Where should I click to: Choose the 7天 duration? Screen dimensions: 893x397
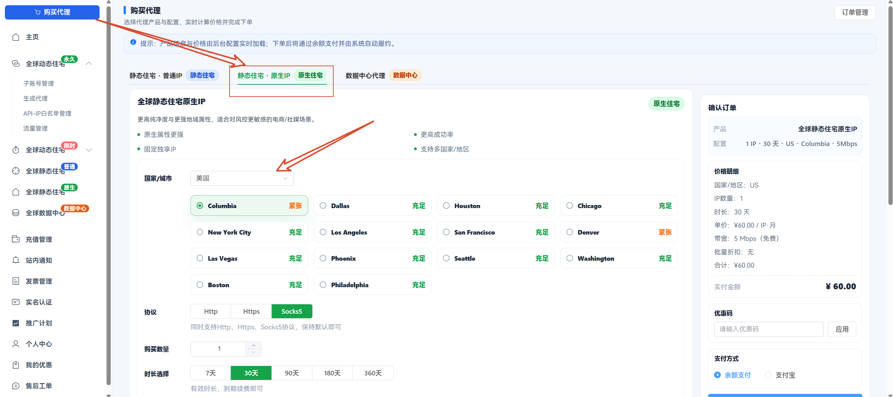211,373
